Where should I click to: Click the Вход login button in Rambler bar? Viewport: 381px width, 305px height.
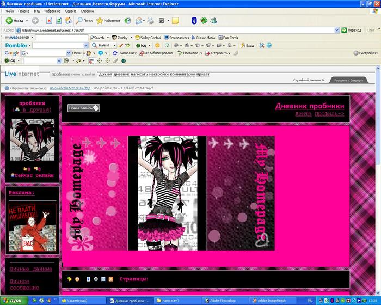[x=247, y=46]
